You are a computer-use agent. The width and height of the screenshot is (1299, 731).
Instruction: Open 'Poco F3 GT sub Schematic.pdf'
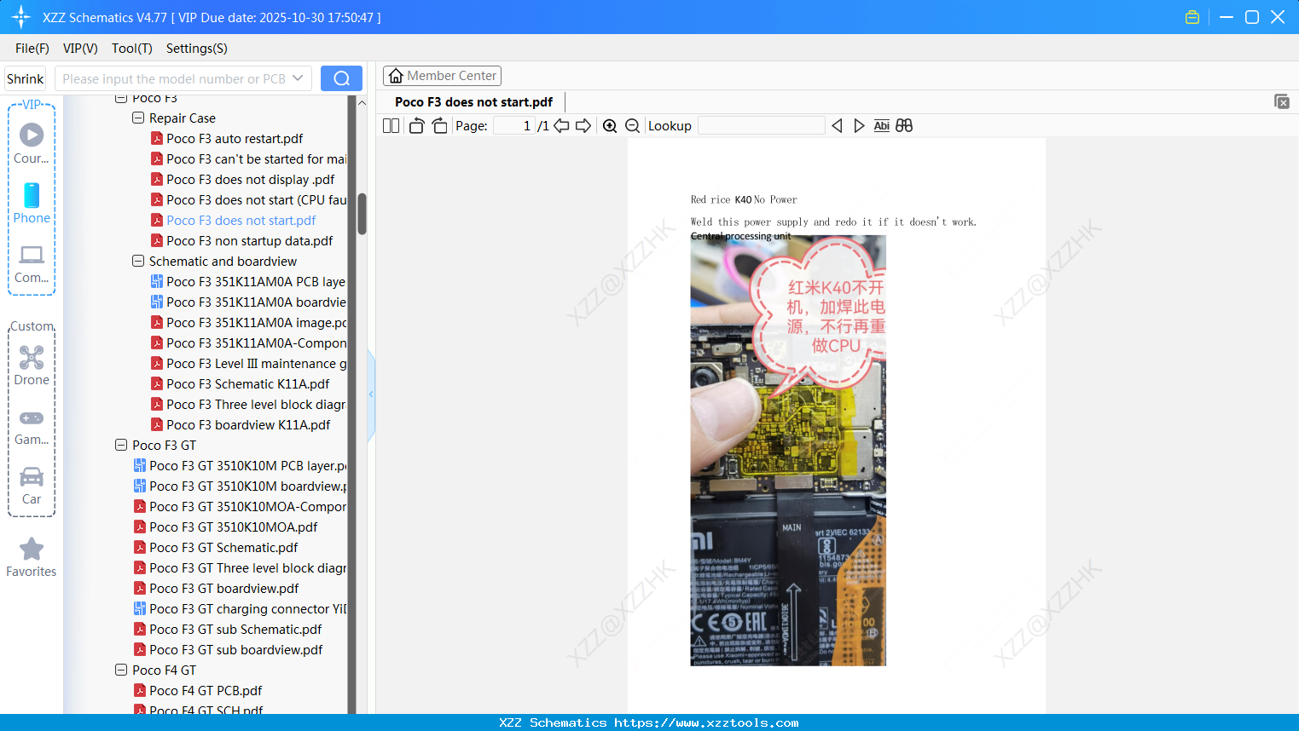pyautogui.click(x=235, y=630)
